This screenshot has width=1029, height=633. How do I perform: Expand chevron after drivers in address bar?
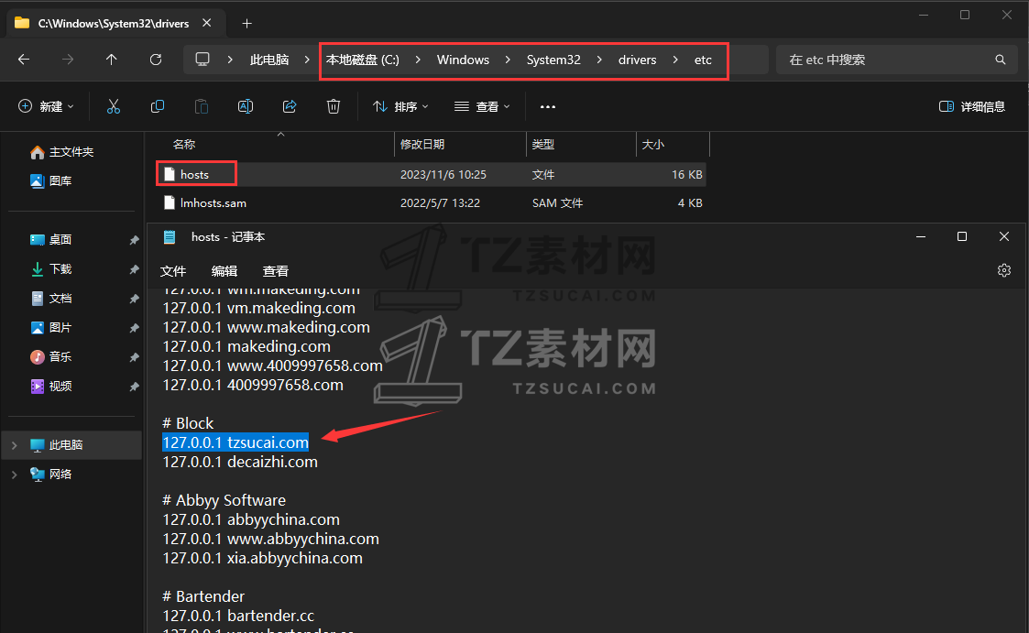pos(675,60)
